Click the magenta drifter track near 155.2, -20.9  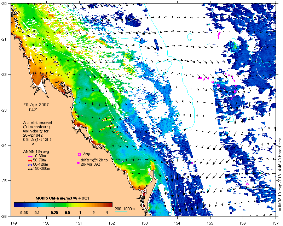pyautogui.click(x=219, y=35)
